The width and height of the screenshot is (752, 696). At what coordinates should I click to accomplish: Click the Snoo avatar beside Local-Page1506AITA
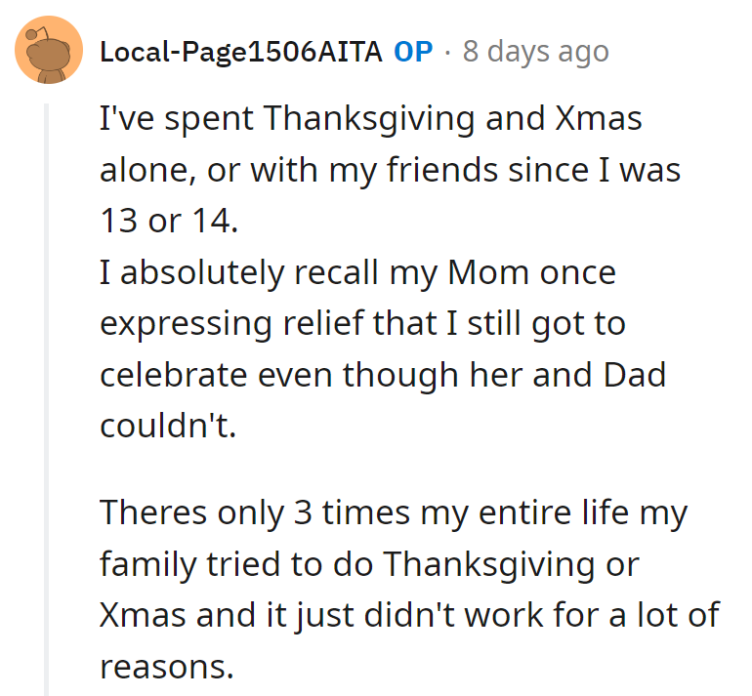coord(48,51)
